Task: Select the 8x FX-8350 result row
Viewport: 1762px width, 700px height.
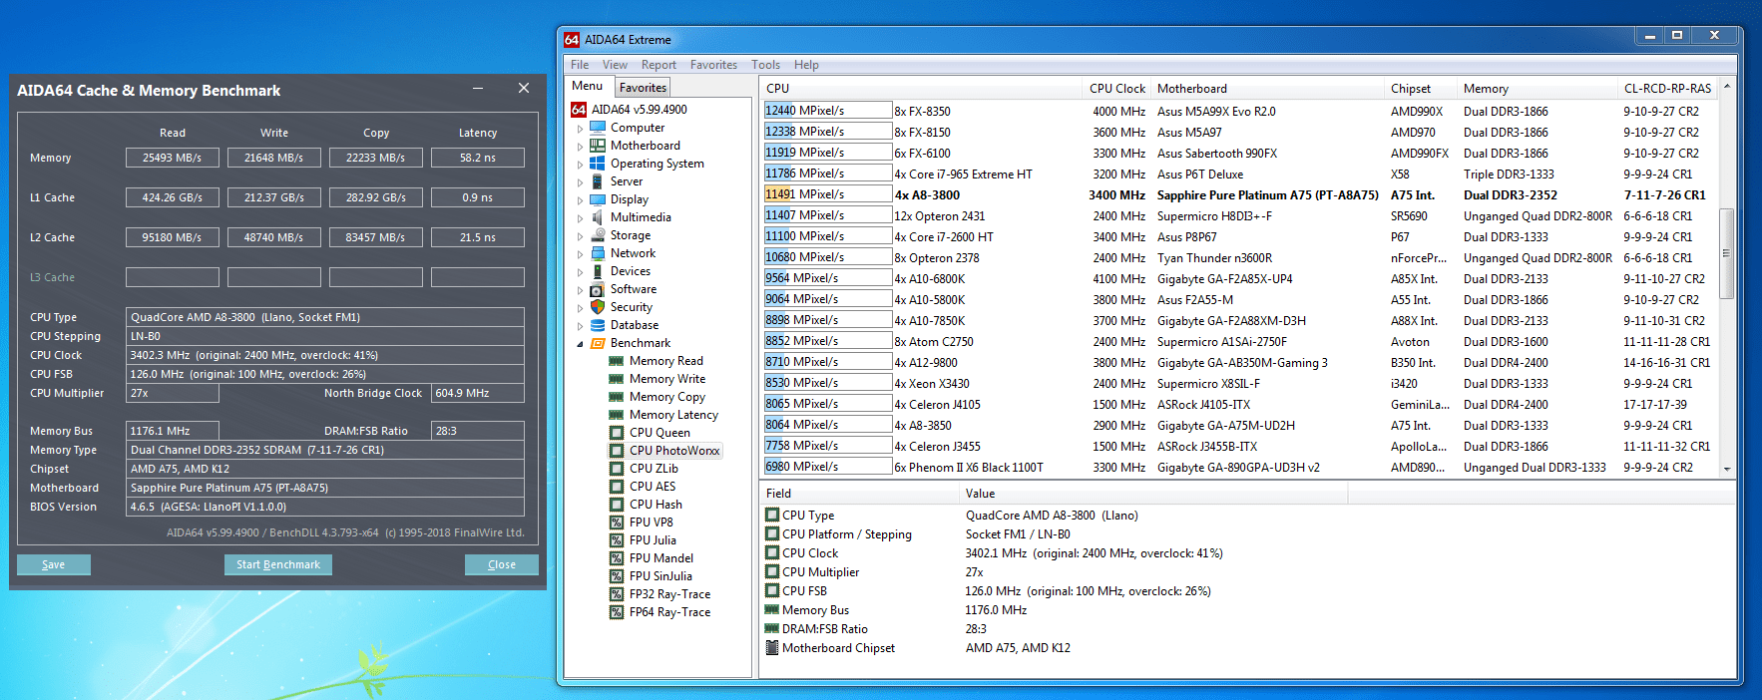Action: (x=1240, y=111)
